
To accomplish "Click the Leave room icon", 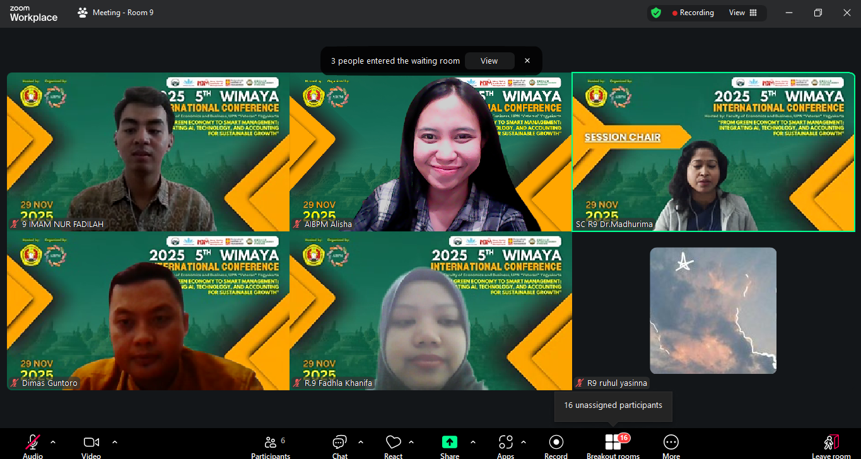I will [x=831, y=443].
